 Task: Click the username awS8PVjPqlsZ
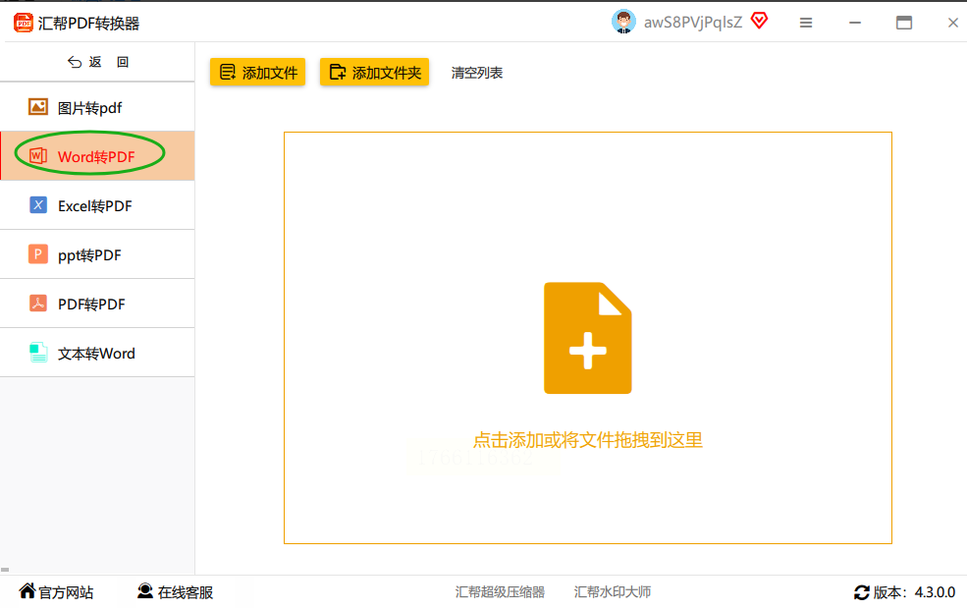point(693,23)
